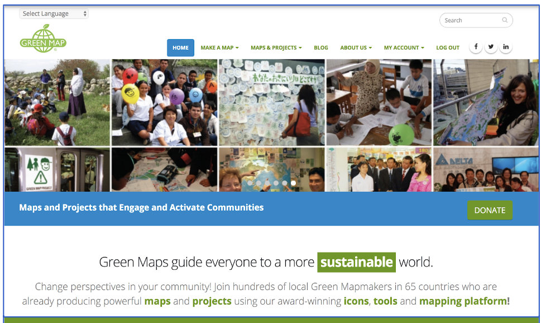Open the Blog page
546x323 pixels.
click(x=320, y=47)
